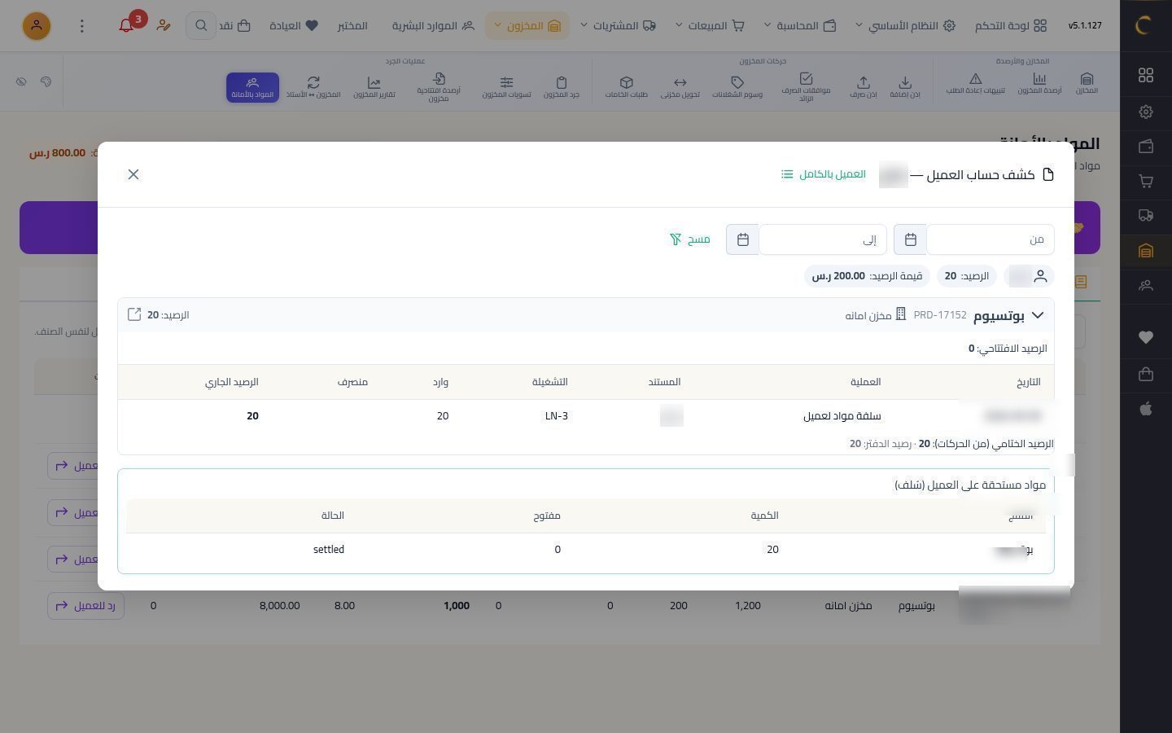The height and width of the screenshot is (733, 1172).
Task: Click the settings gear icon in sidebar
Action: pyautogui.click(x=1146, y=112)
